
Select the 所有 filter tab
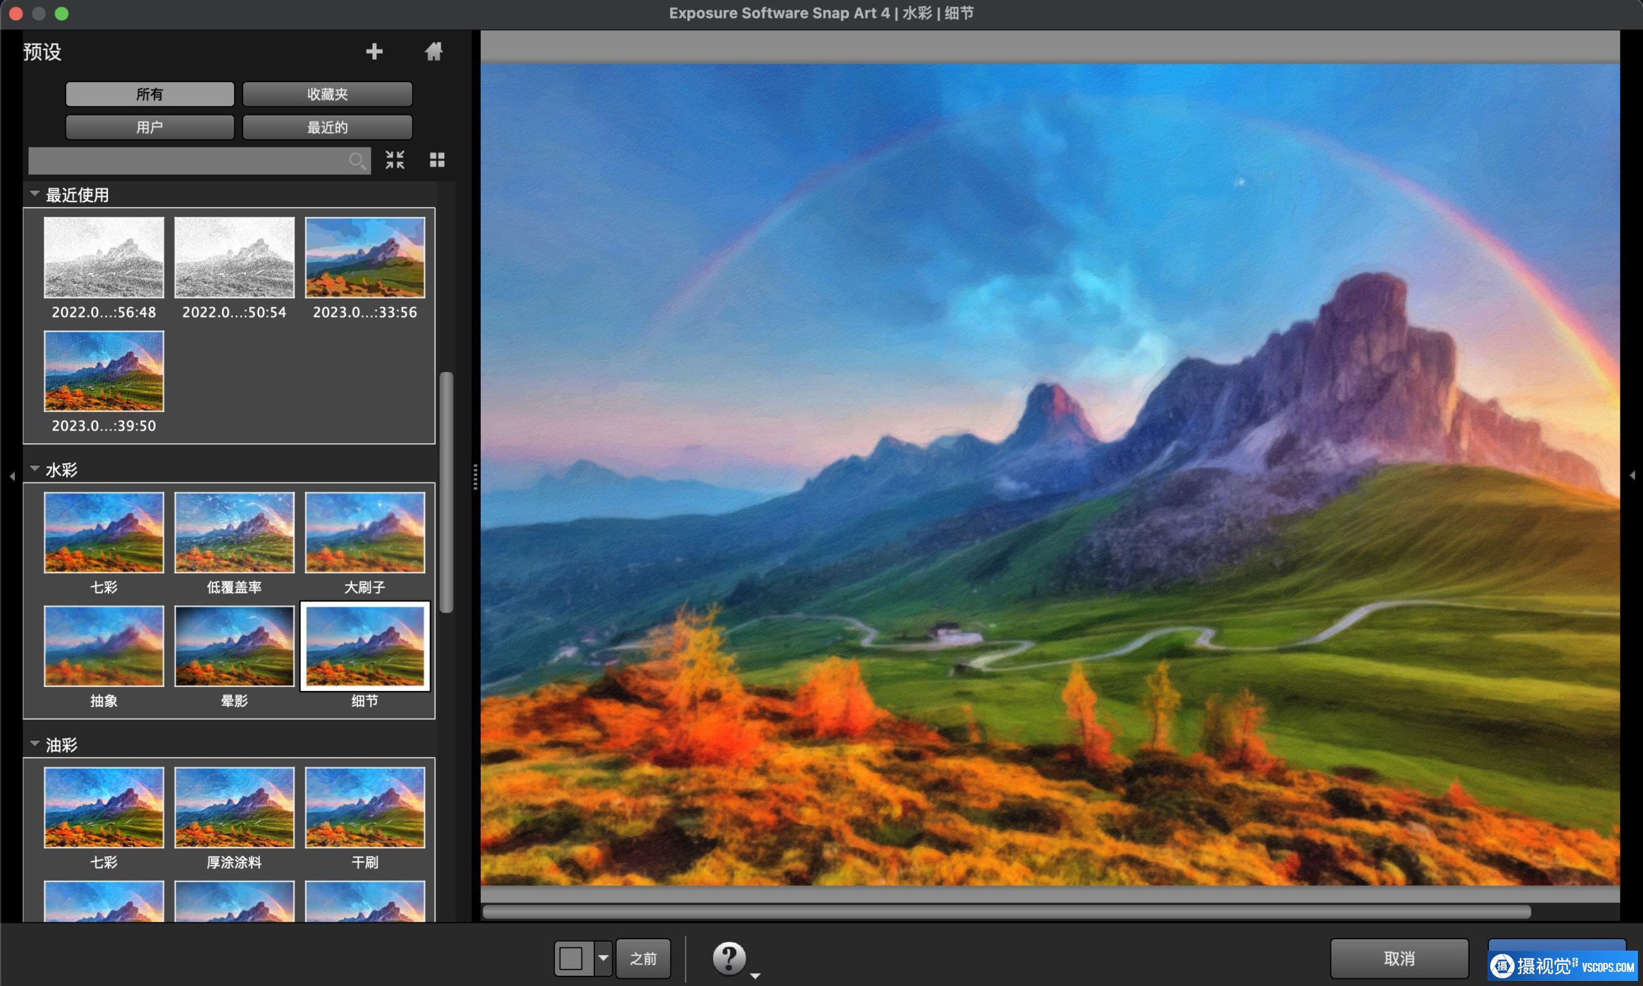pyautogui.click(x=150, y=94)
